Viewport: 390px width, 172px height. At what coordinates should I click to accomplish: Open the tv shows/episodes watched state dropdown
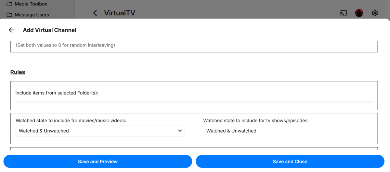click(x=231, y=131)
